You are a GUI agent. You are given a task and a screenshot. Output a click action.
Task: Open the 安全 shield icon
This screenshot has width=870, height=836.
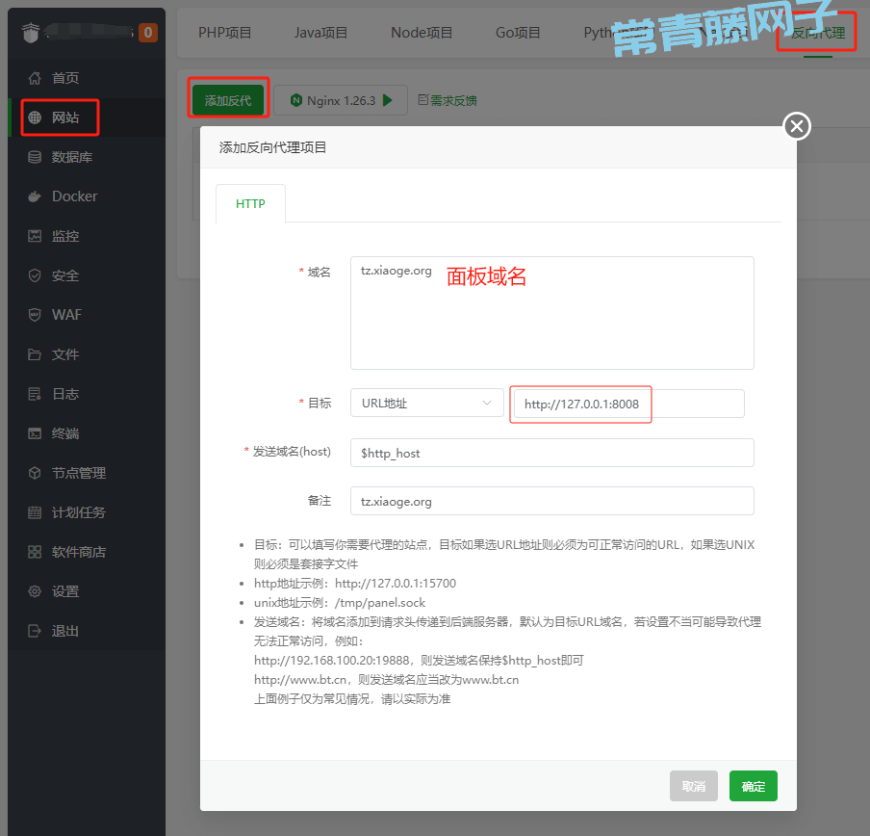(x=35, y=275)
